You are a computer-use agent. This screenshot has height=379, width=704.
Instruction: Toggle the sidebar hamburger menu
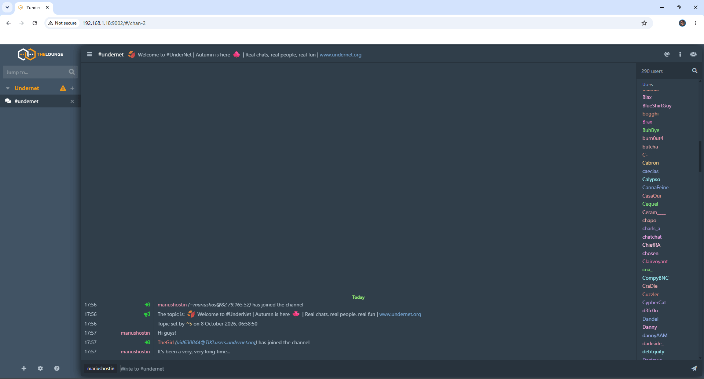pos(89,54)
